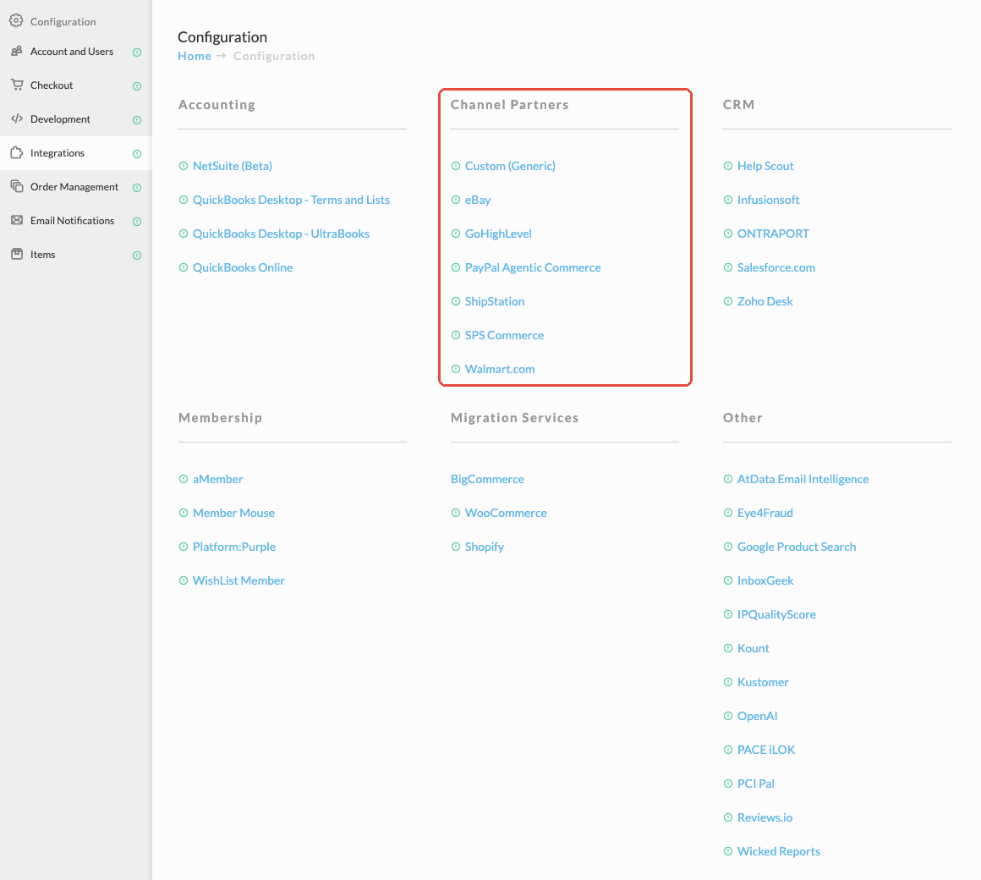Go to Home via breadcrumb link
The height and width of the screenshot is (880, 981).
point(195,56)
